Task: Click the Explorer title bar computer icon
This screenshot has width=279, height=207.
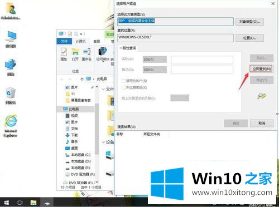Action: (x=61, y=33)
